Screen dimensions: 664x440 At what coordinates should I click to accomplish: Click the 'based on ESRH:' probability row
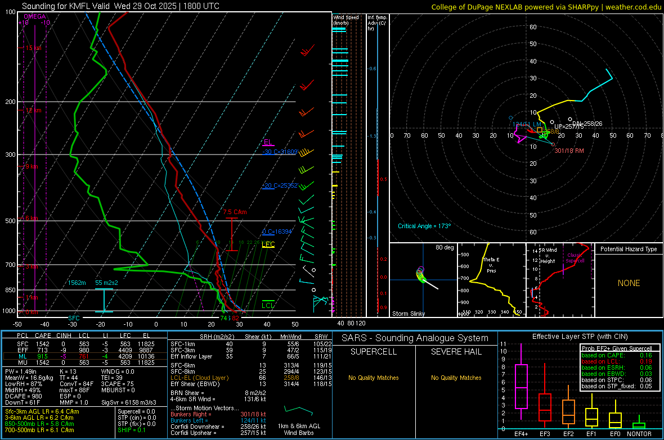click(x=617, y=368)
